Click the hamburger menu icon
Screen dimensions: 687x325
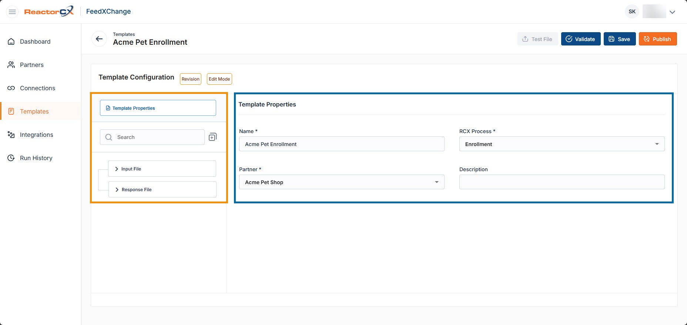12,12
